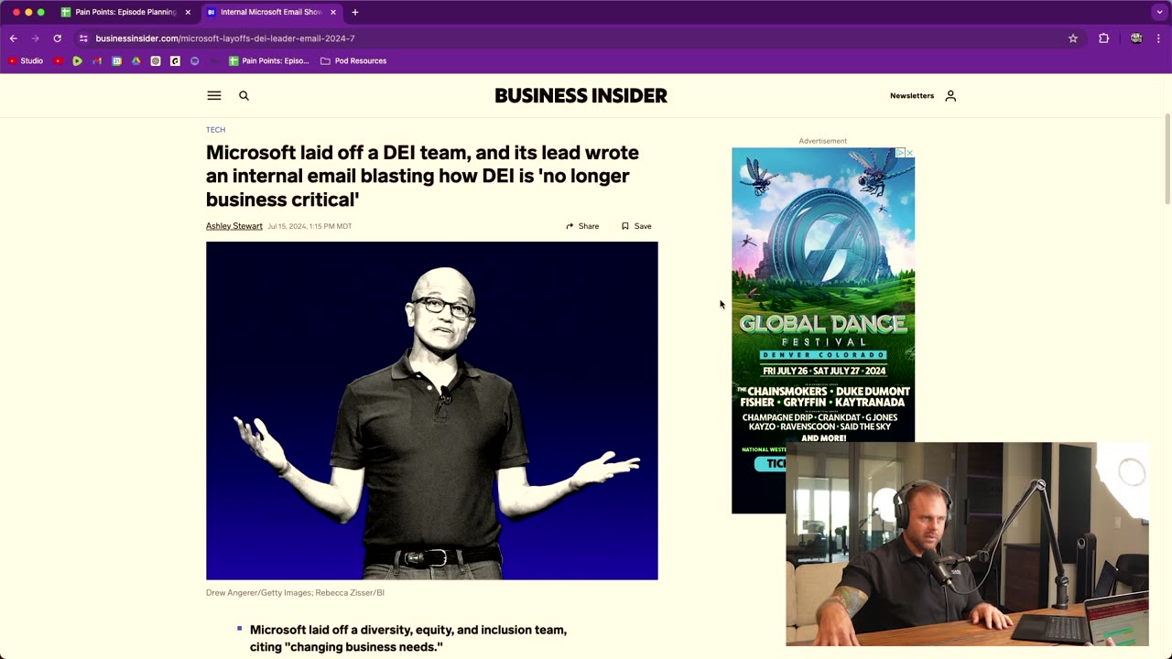Open the green play-button bookmark
The height and width of the screenshot is (659, 1172).
point(77,61)
